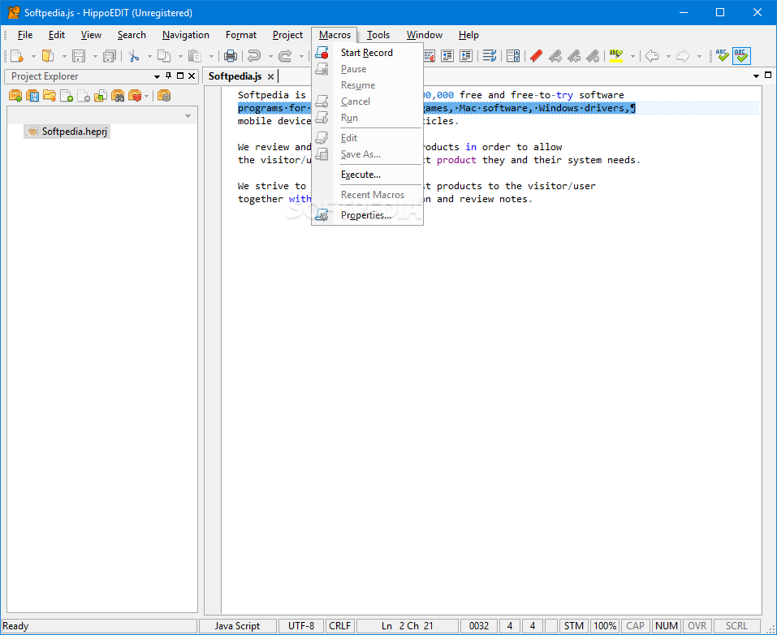The image size is (777, 635).
Task: Toggle the OVR overwrite mode indicator
Action: (697, 625)
